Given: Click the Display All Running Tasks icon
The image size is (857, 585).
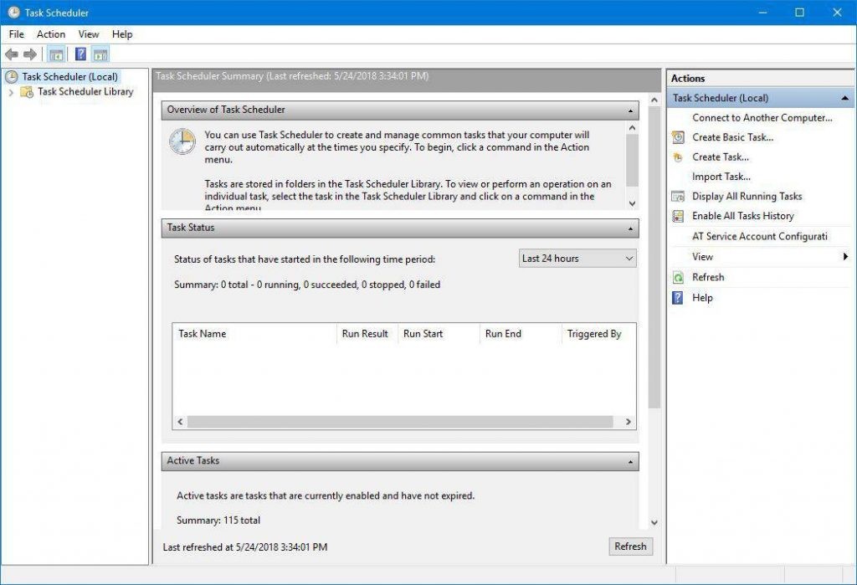Looking at the screenshot, I should [x=678, y=197].
